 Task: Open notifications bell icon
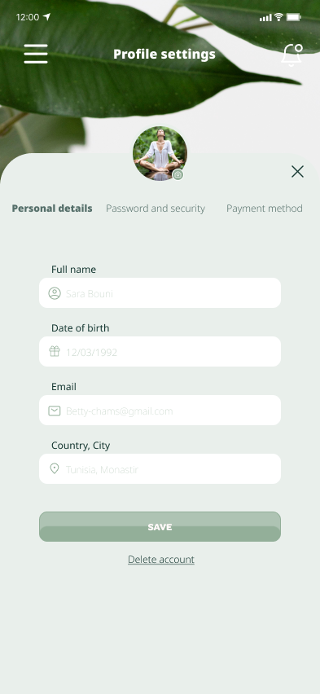click(x=292, y=55)
